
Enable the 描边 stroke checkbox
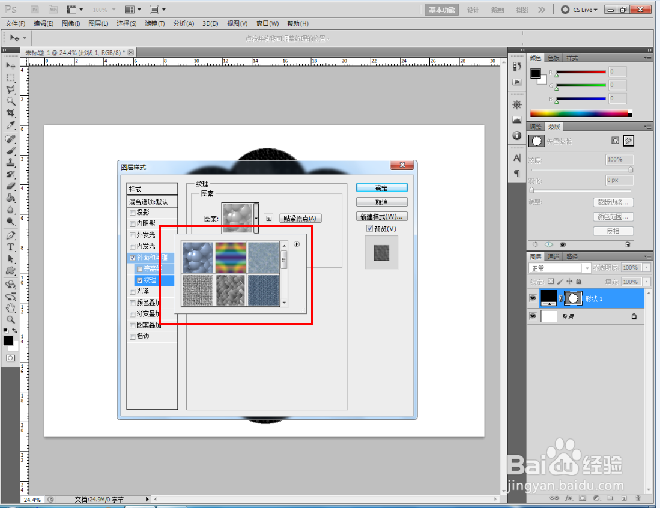pyautogui.click(x=133, y=337)
